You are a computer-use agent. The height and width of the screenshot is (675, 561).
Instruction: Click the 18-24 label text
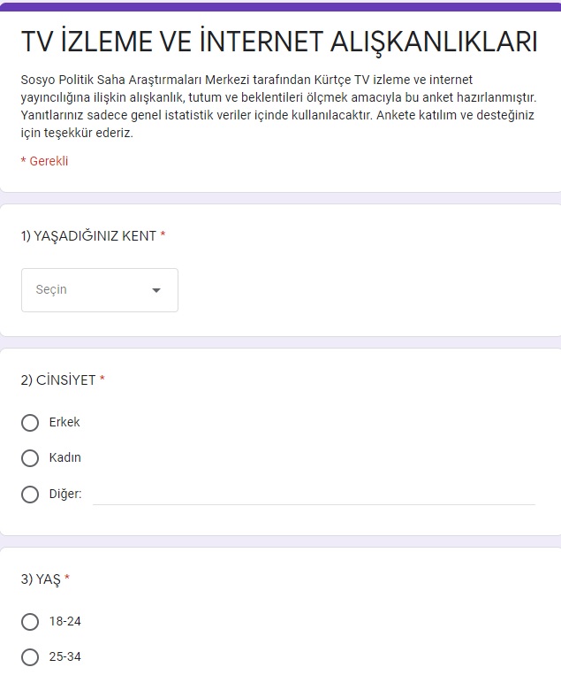64,621
